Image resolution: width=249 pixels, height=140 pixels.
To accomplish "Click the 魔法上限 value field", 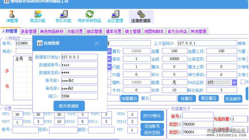I will 221,67.
